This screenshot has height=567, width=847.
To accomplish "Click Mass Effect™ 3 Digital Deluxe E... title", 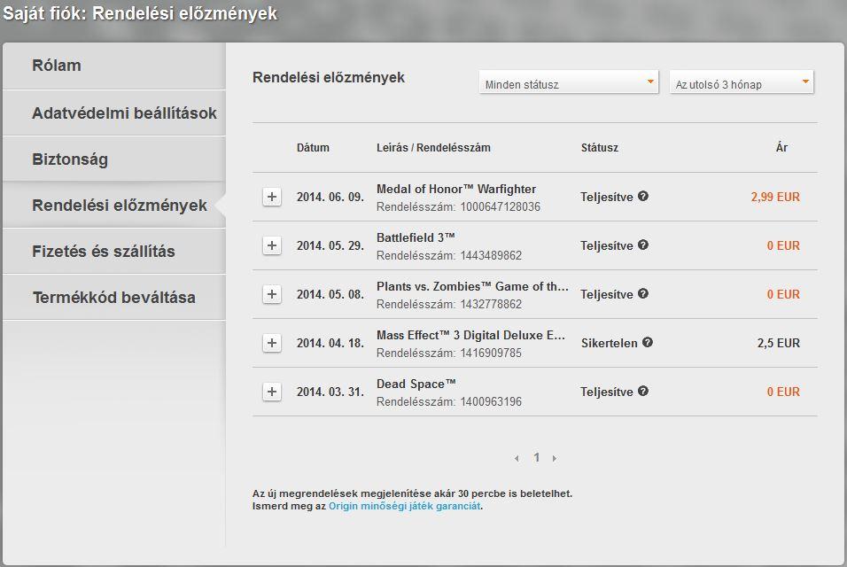I will click(x=470, y=336).
